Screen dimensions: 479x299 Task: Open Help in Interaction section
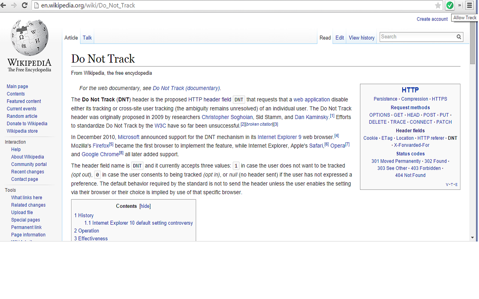coord(16,149)
